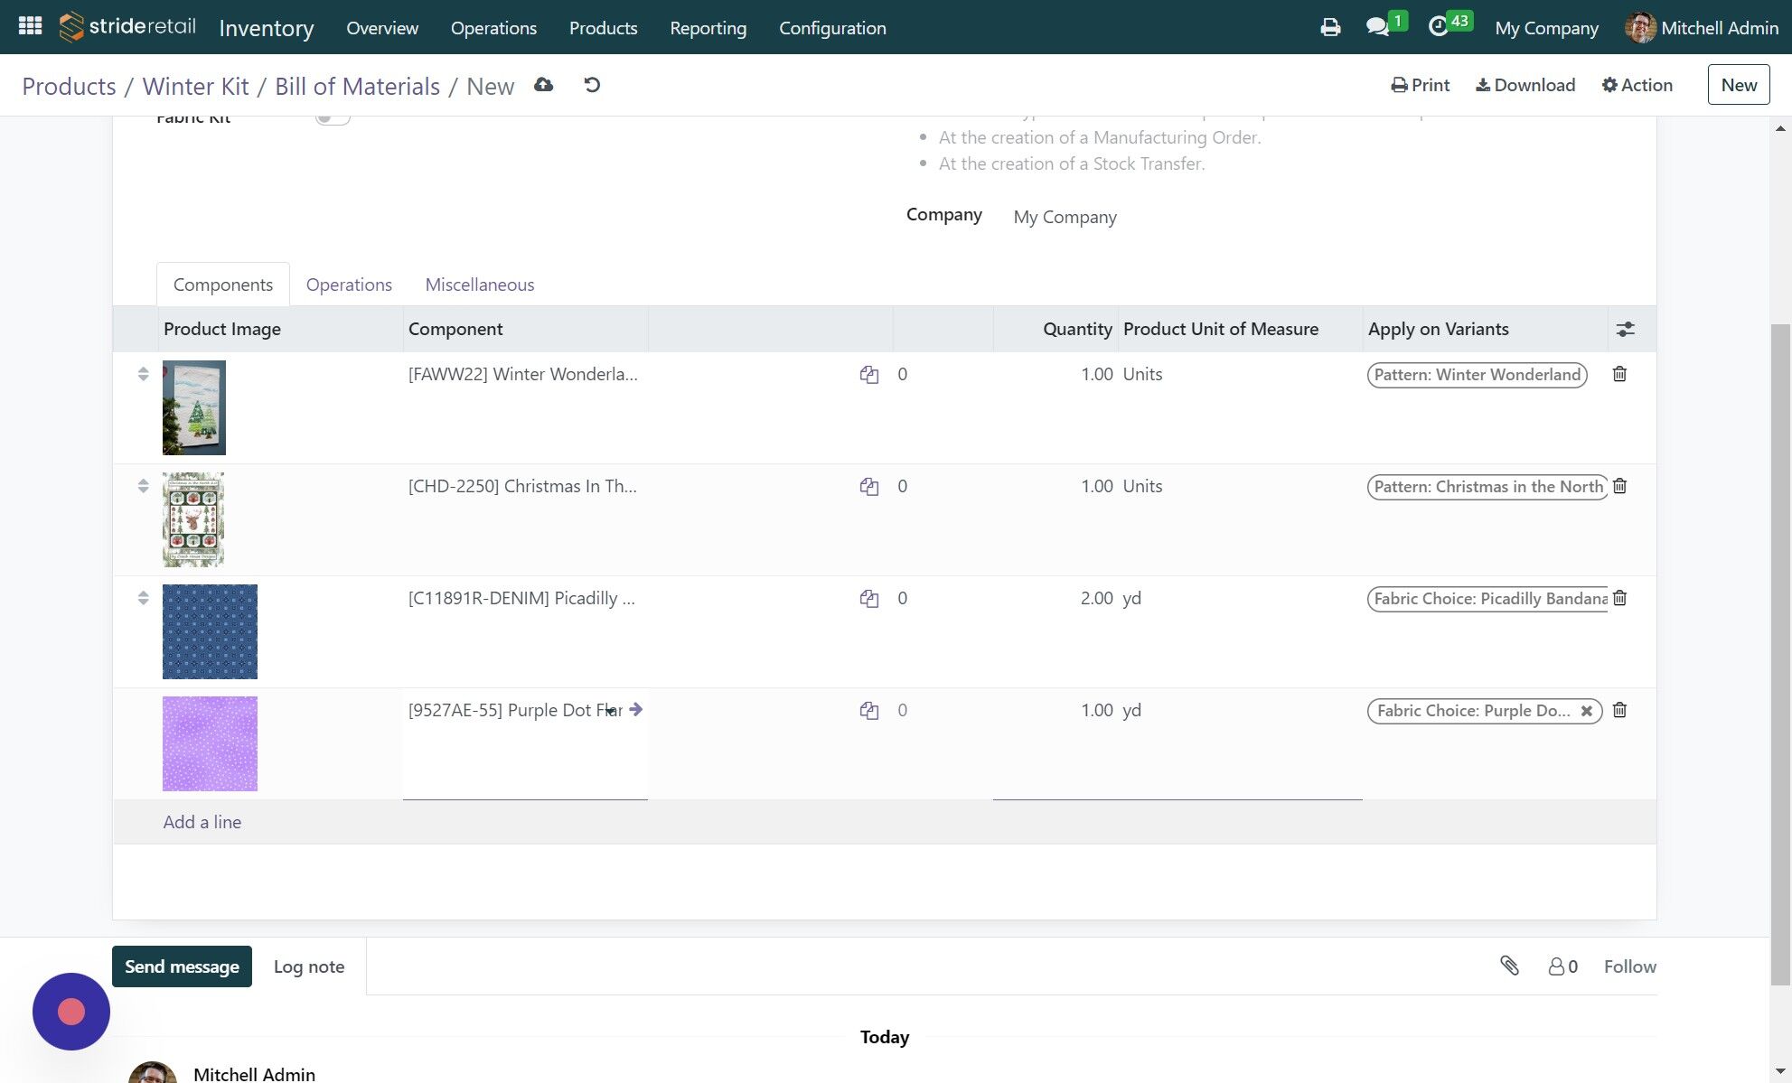Viewport: 1792px width, 1083px height.
Task: Click the New button
Action: [1738, 85]
